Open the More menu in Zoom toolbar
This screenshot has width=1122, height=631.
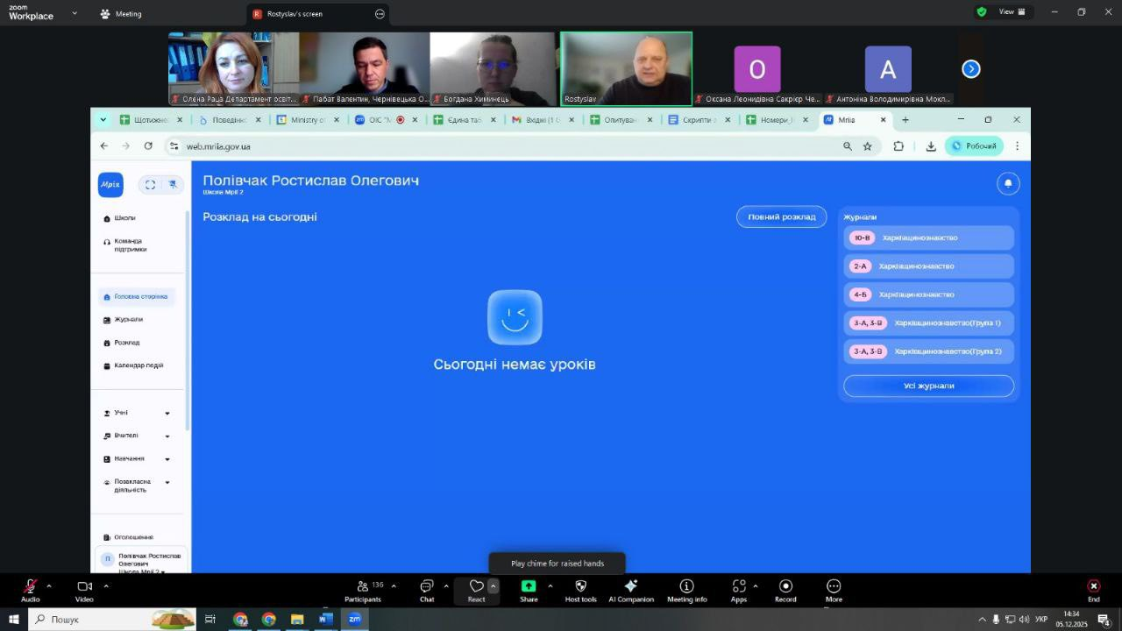tap(833, 591)
